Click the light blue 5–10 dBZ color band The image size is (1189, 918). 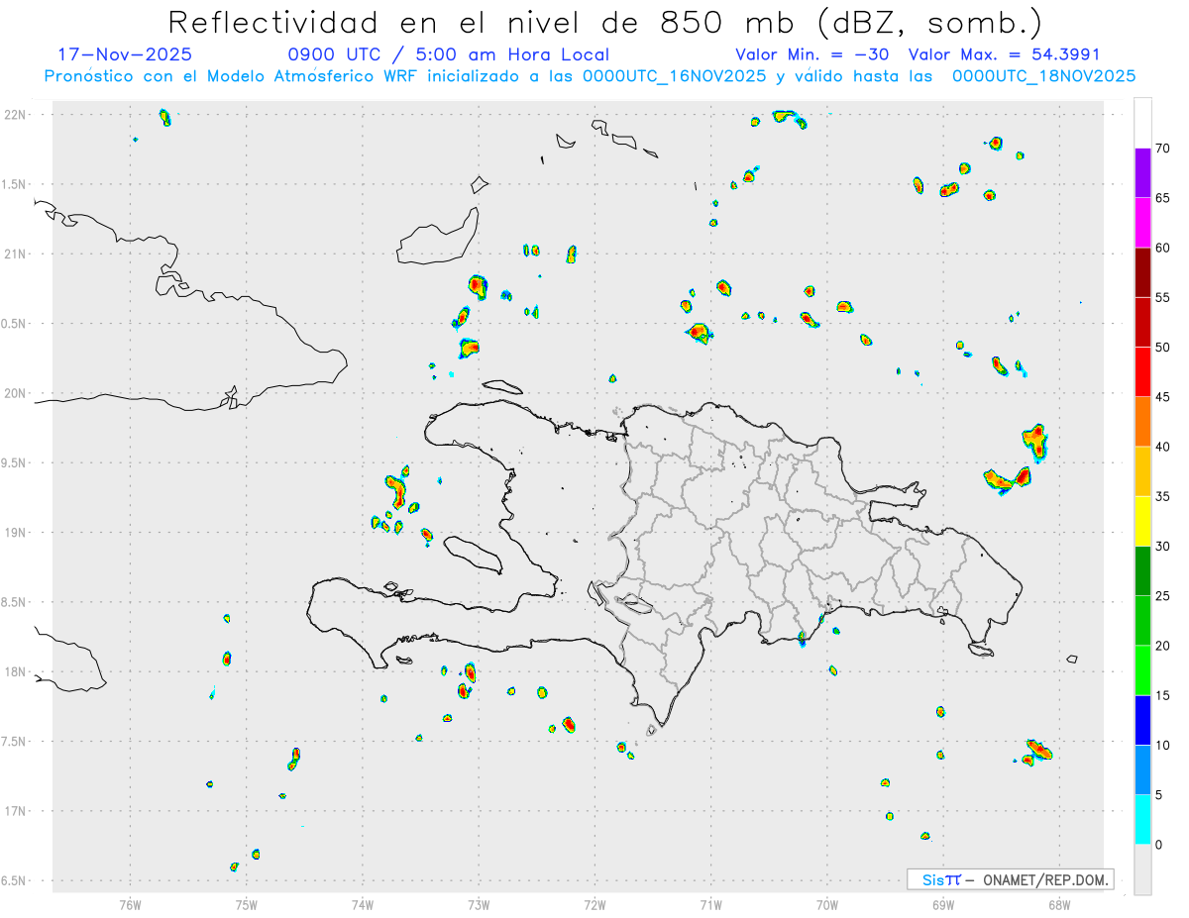click(x=1142, y=769)
